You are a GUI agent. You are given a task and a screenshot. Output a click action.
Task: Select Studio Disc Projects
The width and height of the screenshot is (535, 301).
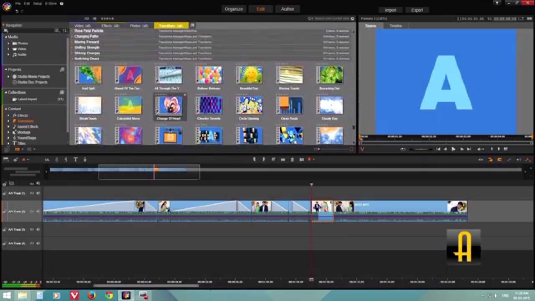coord(32,82)
